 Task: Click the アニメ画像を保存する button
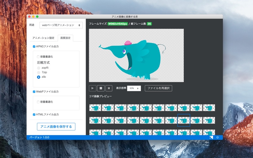coord(56,127)
